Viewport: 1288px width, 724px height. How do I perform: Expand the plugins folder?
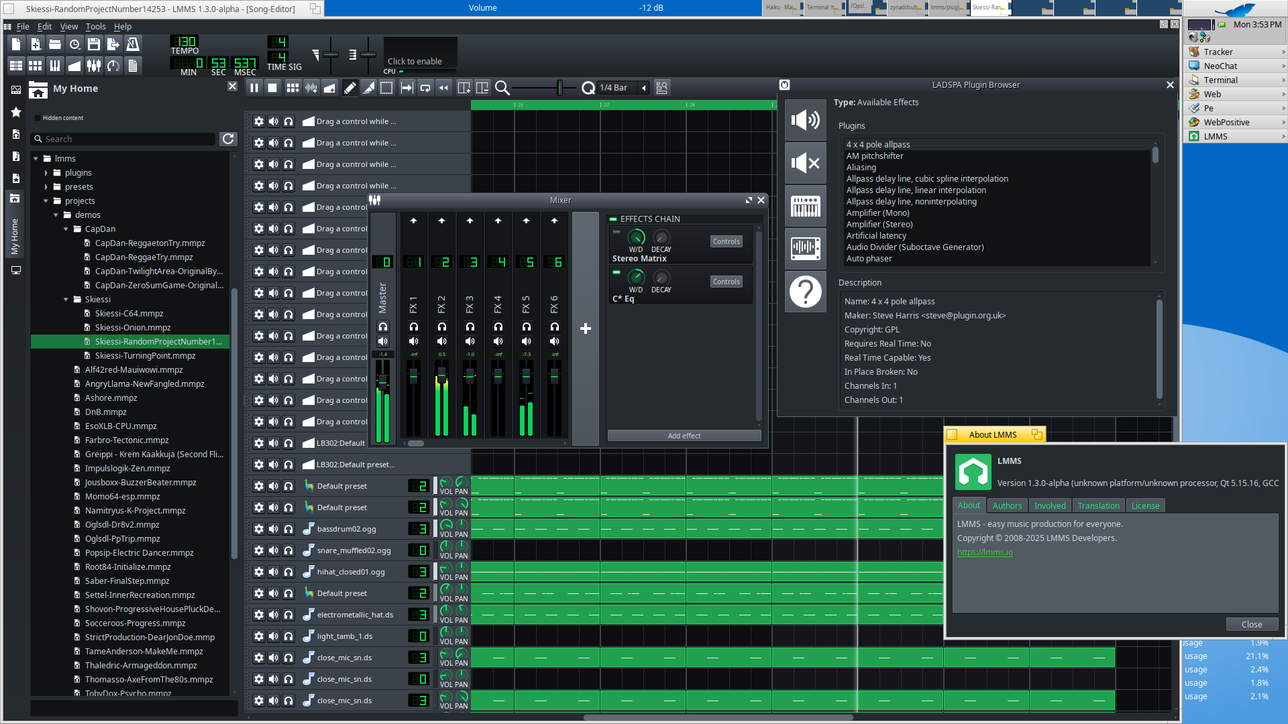[x=46, y=173]
